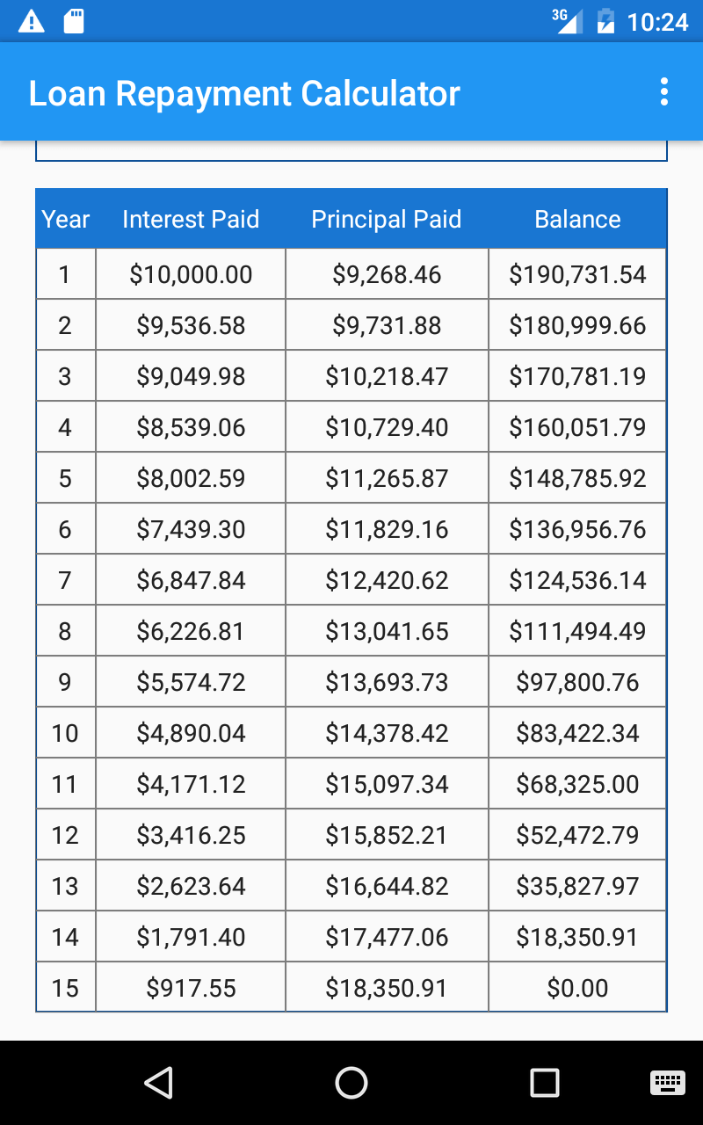The height and width of the screenshot is (1125, 703).
Task: Select the $190,731.54 balance cell
Action: pyautogui.click(x=577, y=274)
